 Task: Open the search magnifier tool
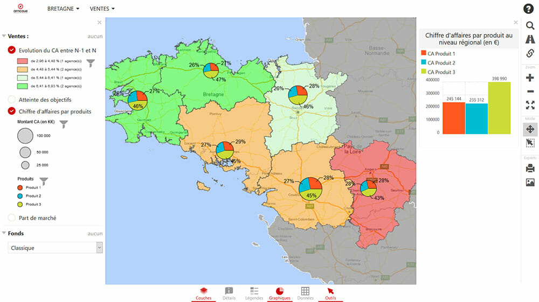530,25
